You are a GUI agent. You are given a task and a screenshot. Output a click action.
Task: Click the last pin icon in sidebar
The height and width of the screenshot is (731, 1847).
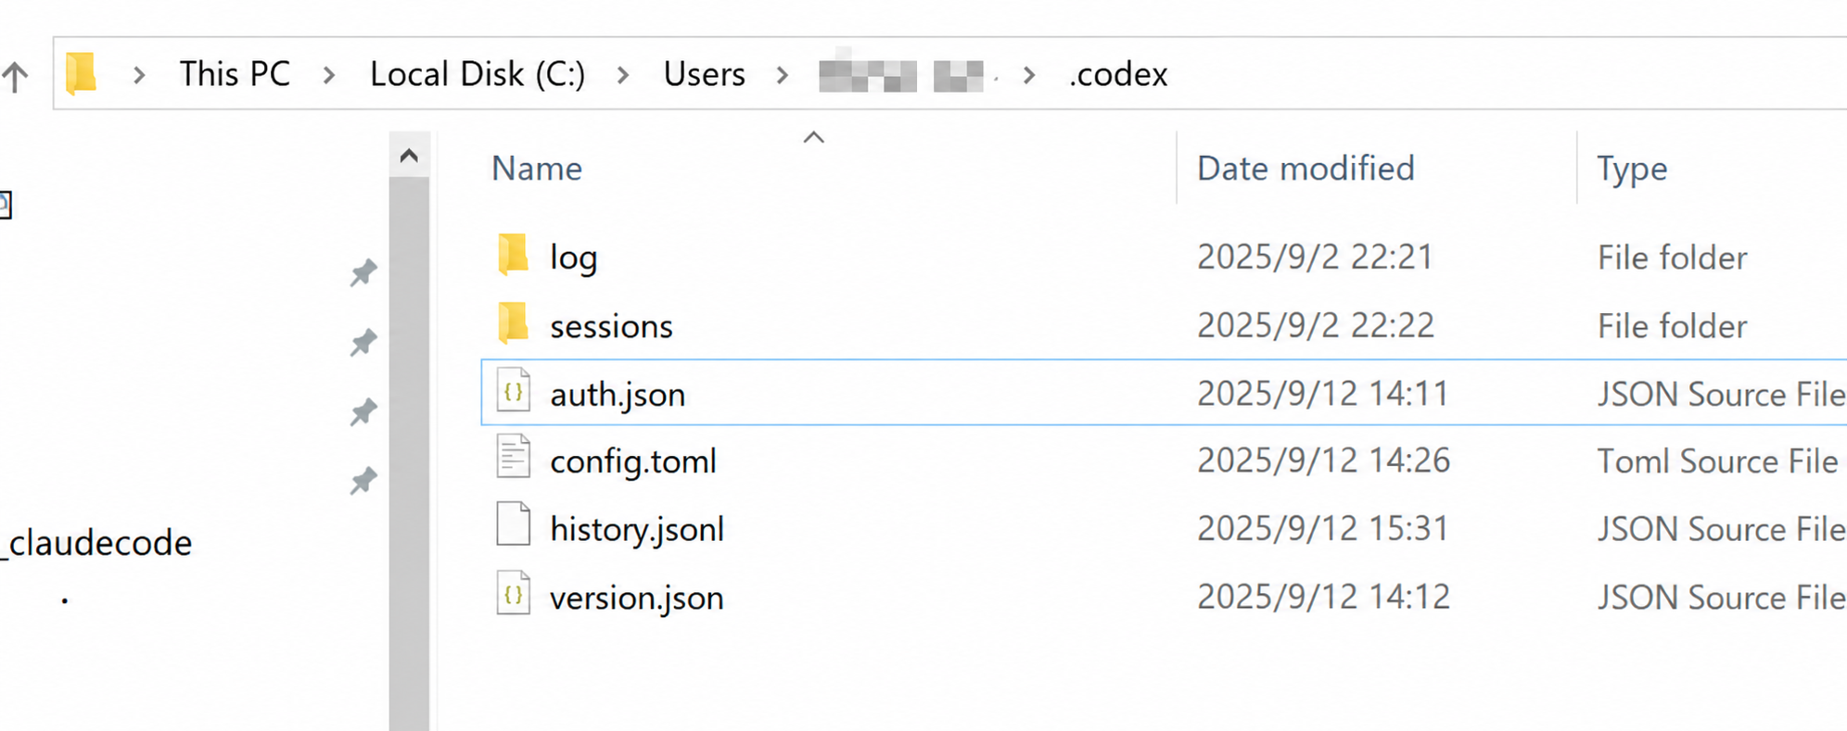[363, 480]
